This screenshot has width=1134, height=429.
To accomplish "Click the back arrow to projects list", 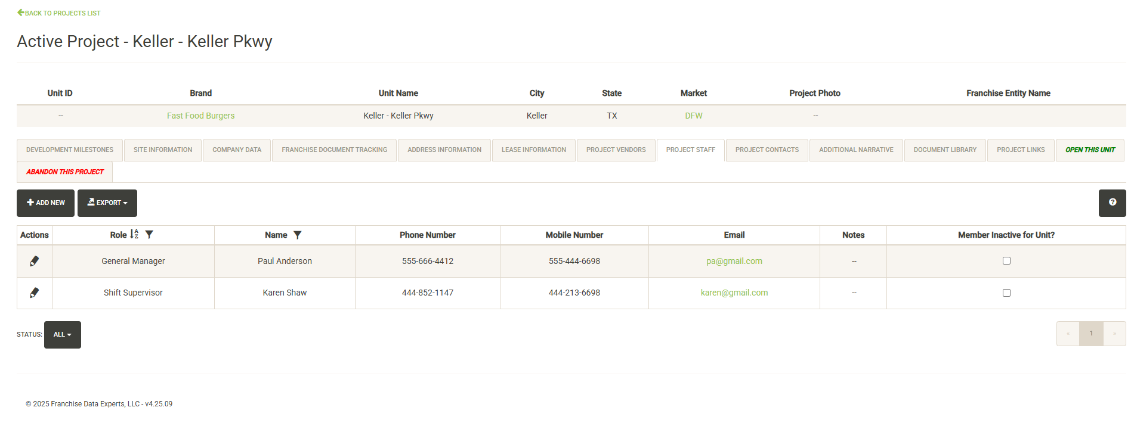I will tap(21, 13).
